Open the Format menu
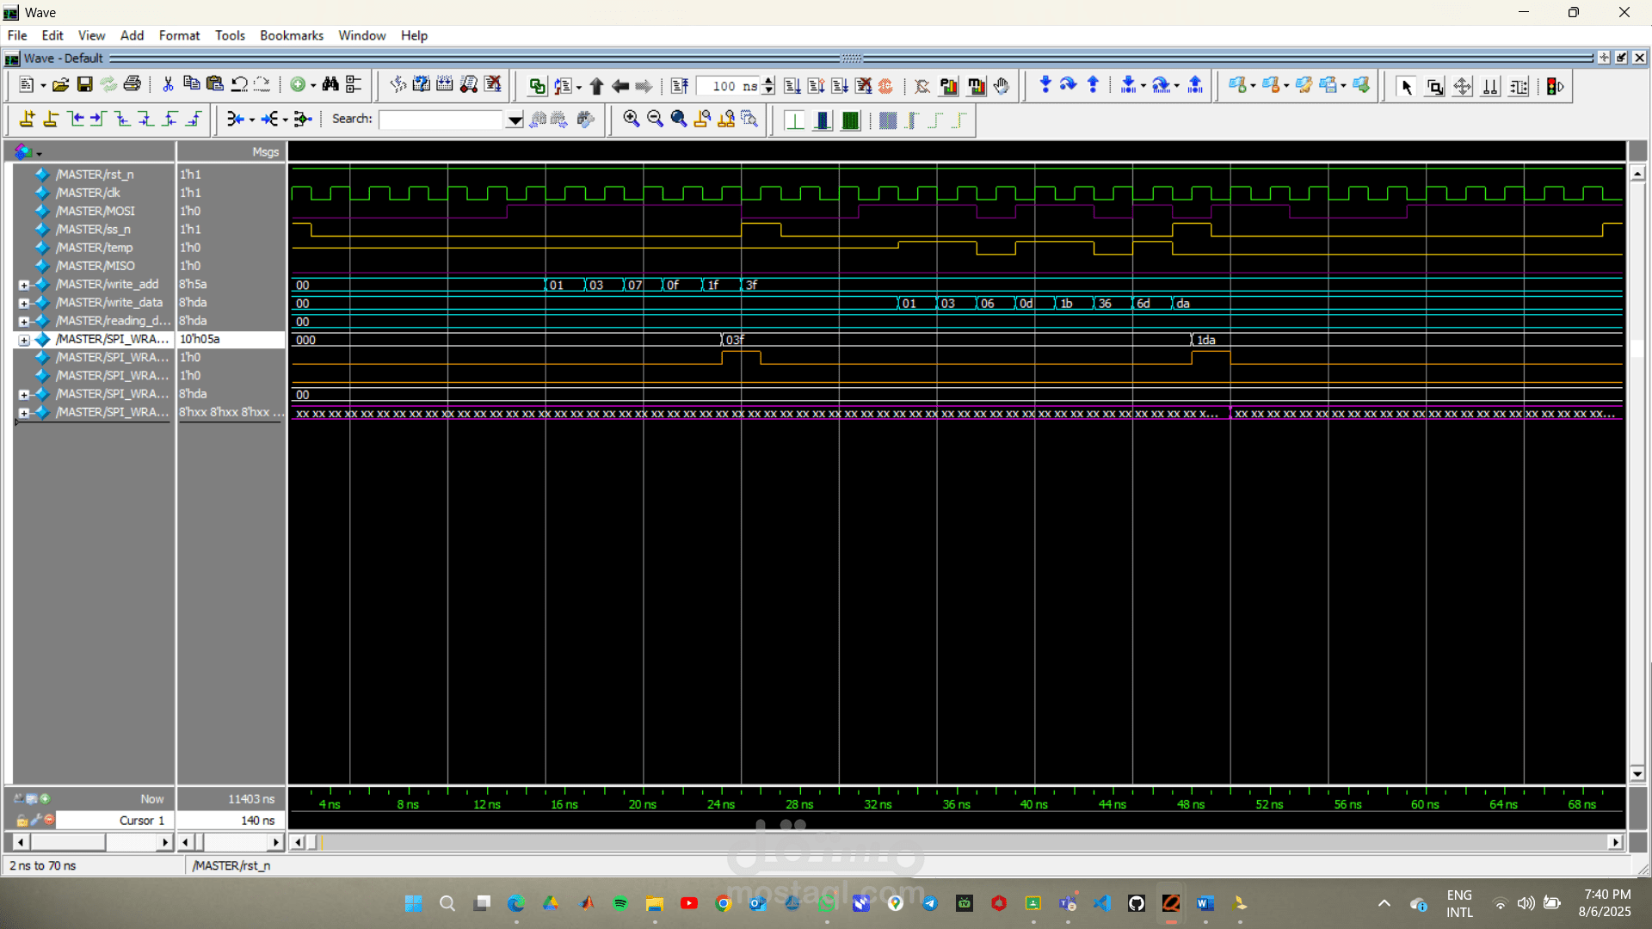 [179, 35]
